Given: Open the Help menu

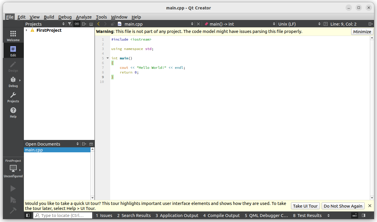Looking at the screenshot, I should [x=136, y=17].
